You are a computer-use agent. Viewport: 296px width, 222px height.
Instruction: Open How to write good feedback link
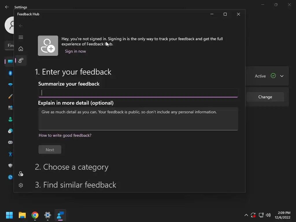65,135
